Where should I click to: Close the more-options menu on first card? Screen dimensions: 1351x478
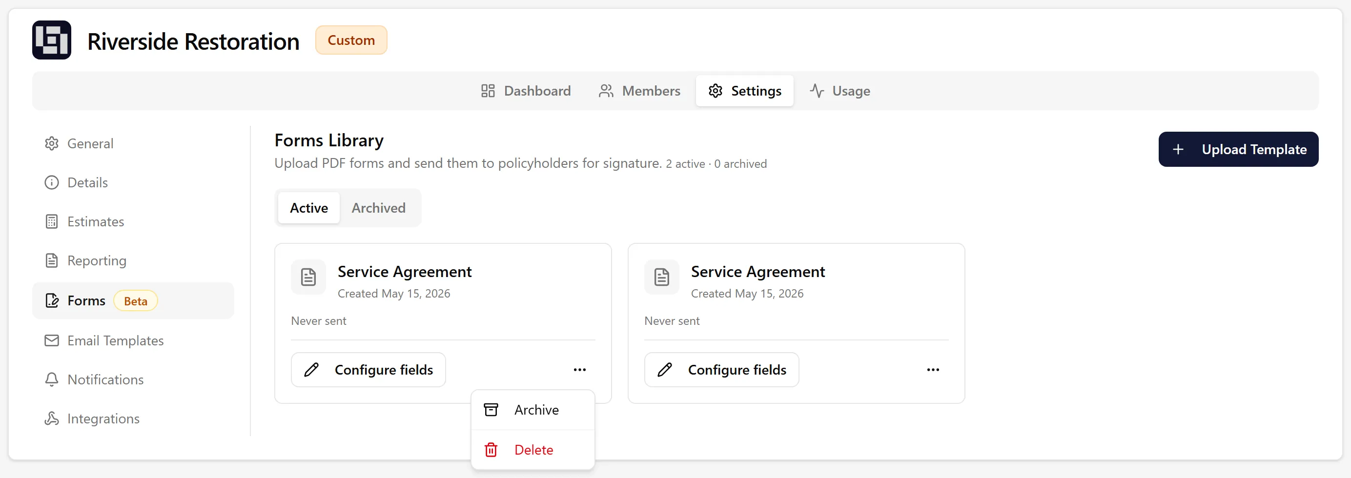pyautogui.click(x=579, y=370)
